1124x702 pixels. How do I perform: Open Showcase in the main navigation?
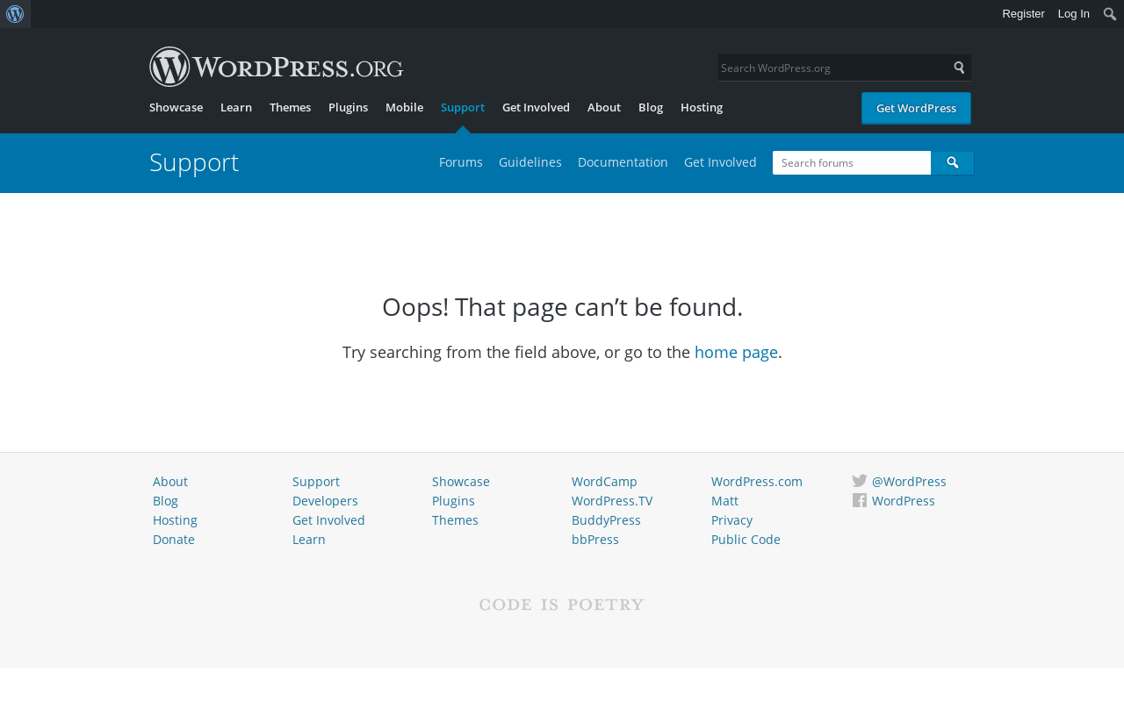click(176, 107)
